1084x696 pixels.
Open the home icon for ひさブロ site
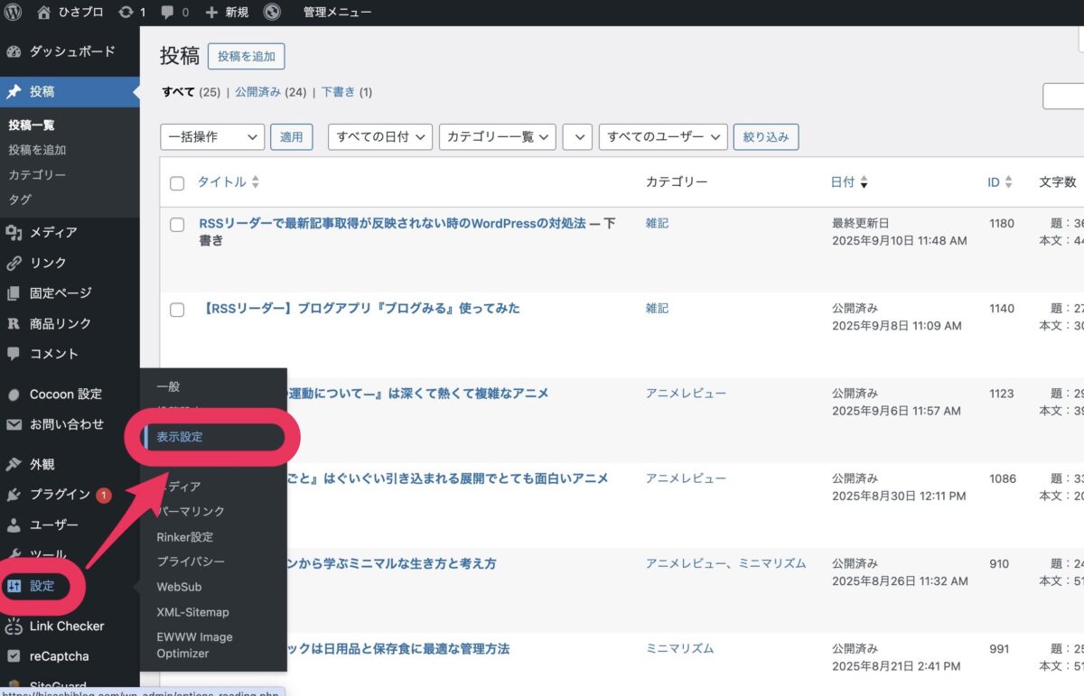[44, 13]
